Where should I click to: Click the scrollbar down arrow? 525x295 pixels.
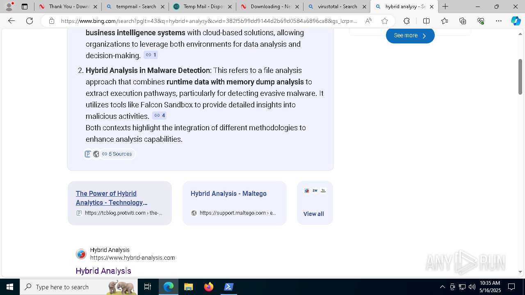(x=520, y=271)
